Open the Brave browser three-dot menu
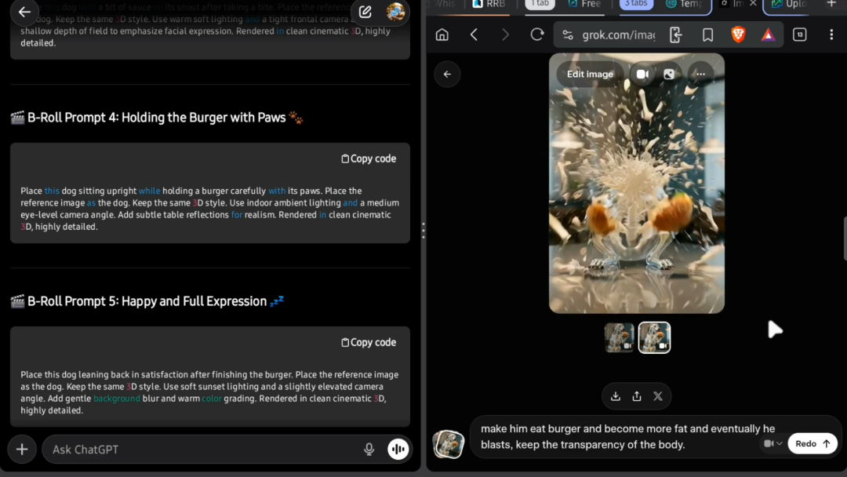 (x=831, y=35)
